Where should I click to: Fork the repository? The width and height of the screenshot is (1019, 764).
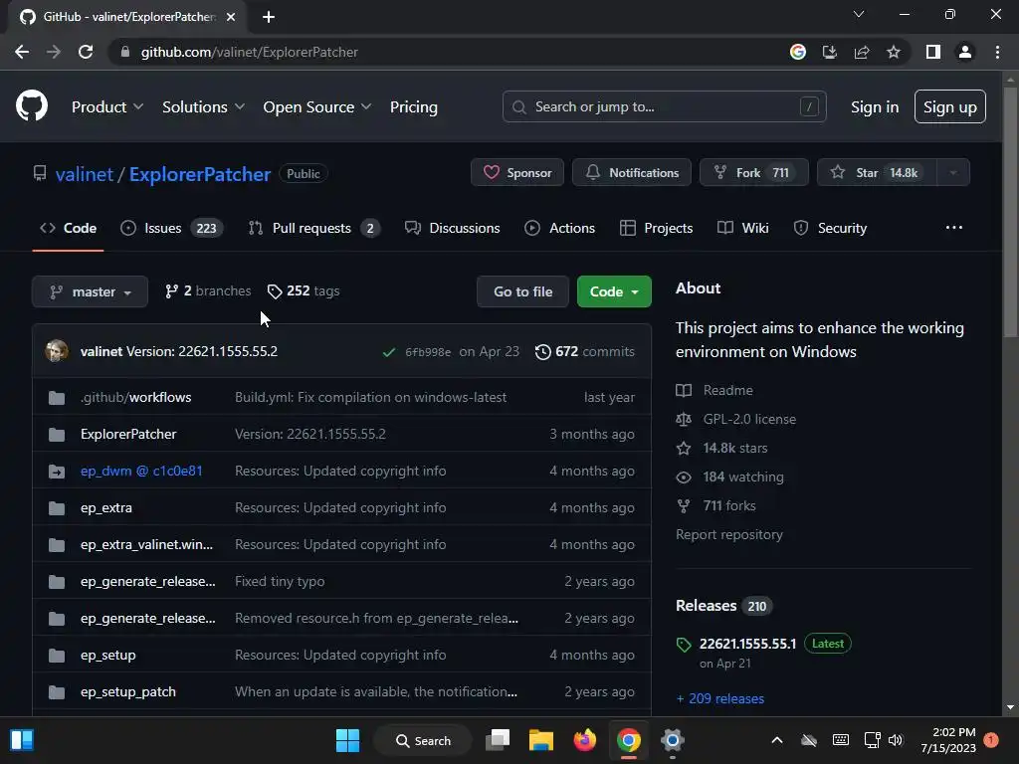coord(754,173)
